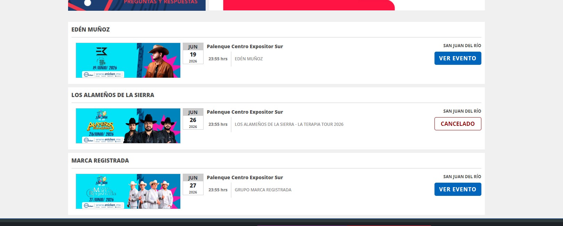Open the Edén Muñoz event banner image
The height and width of the screenshot is (226, 563).
128,60
